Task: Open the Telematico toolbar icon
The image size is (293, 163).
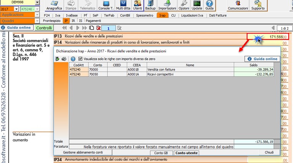Action: [87, 5]
